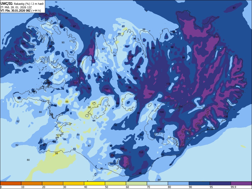Click the purple above-99.9 legend swatch
252x189 pixels.
point(241,183)
